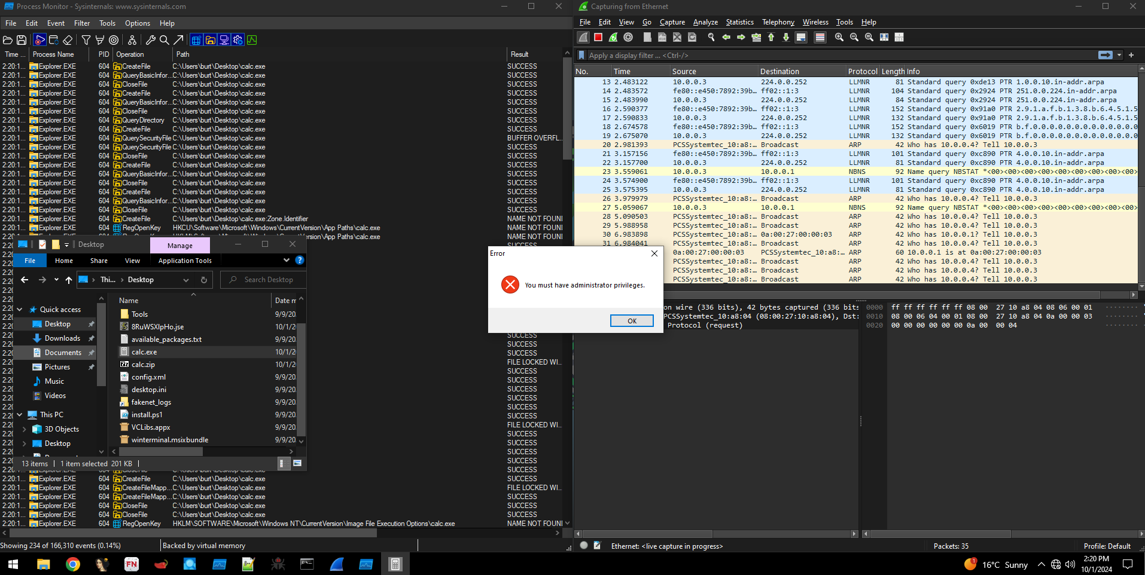Apply the Wireshark display filter arrow button
The image size is (1145, 575).
1106,55
